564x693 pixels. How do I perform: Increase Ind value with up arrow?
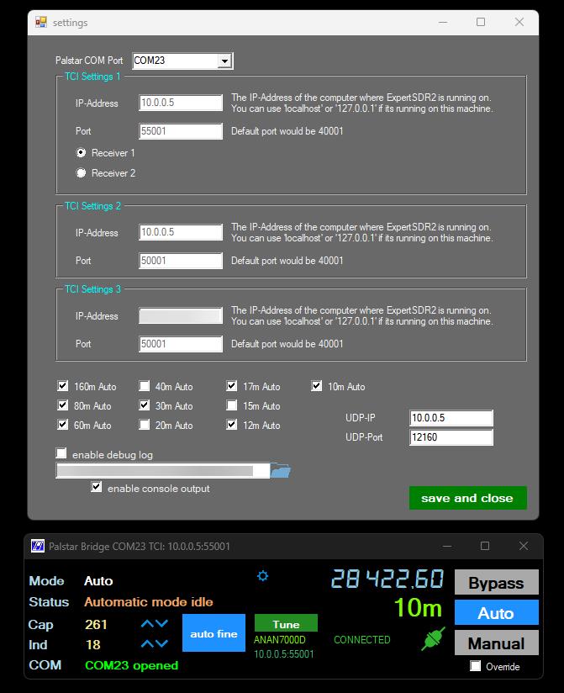147,644
